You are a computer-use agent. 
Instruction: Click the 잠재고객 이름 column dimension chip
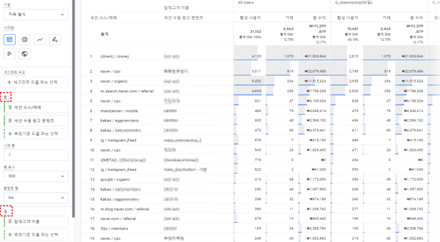pyautogui.click(x=36, y=222)
